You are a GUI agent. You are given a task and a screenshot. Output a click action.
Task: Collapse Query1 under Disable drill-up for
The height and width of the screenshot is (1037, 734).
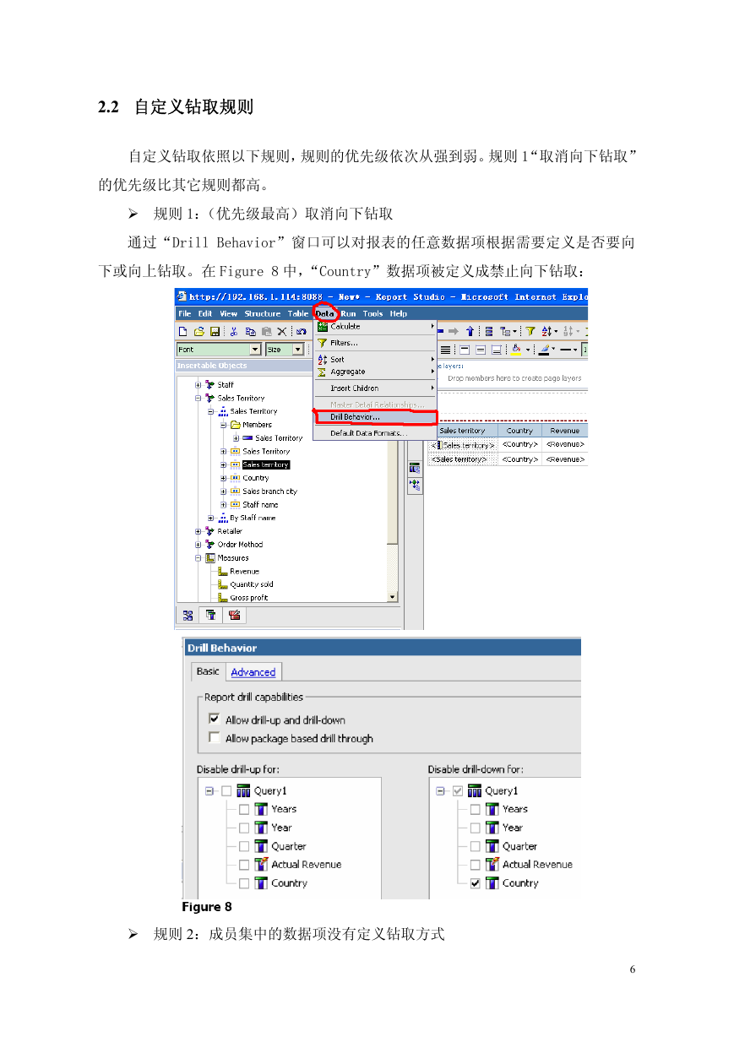click(209, 791)
